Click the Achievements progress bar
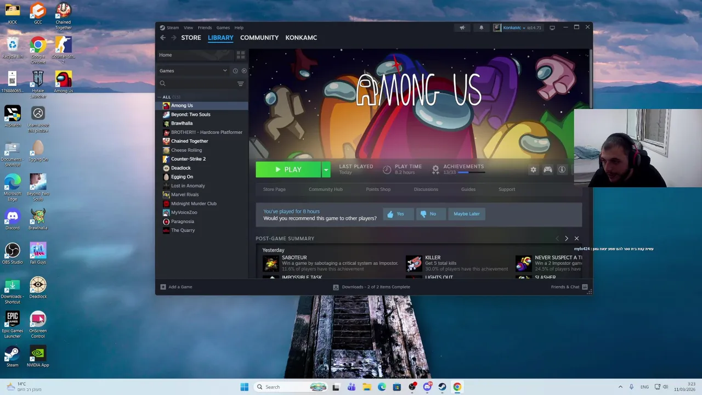This screenshot has width=702, height=395. [471, 172]
